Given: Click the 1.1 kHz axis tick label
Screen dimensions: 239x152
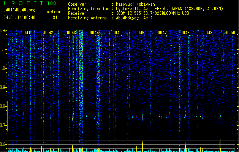Looking at the screenshot, I should click(3, 49).
